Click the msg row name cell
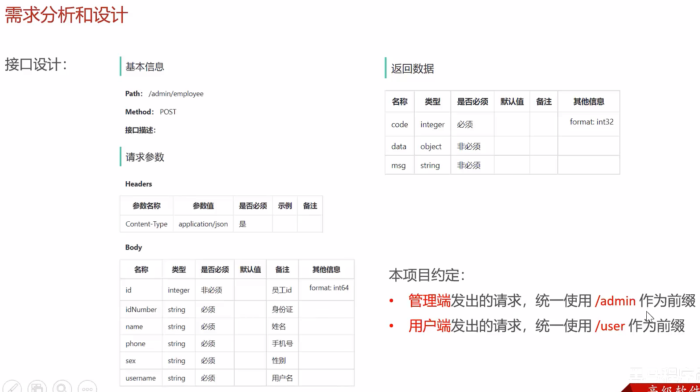Image resolution: width=700 pixels, height=392 pixels. 398,165
